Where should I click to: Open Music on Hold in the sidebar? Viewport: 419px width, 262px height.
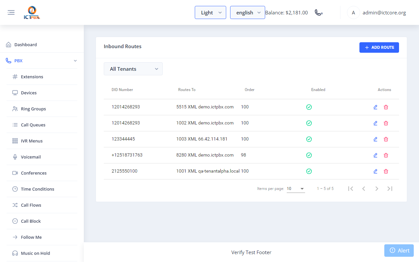(x=42, y=253)
